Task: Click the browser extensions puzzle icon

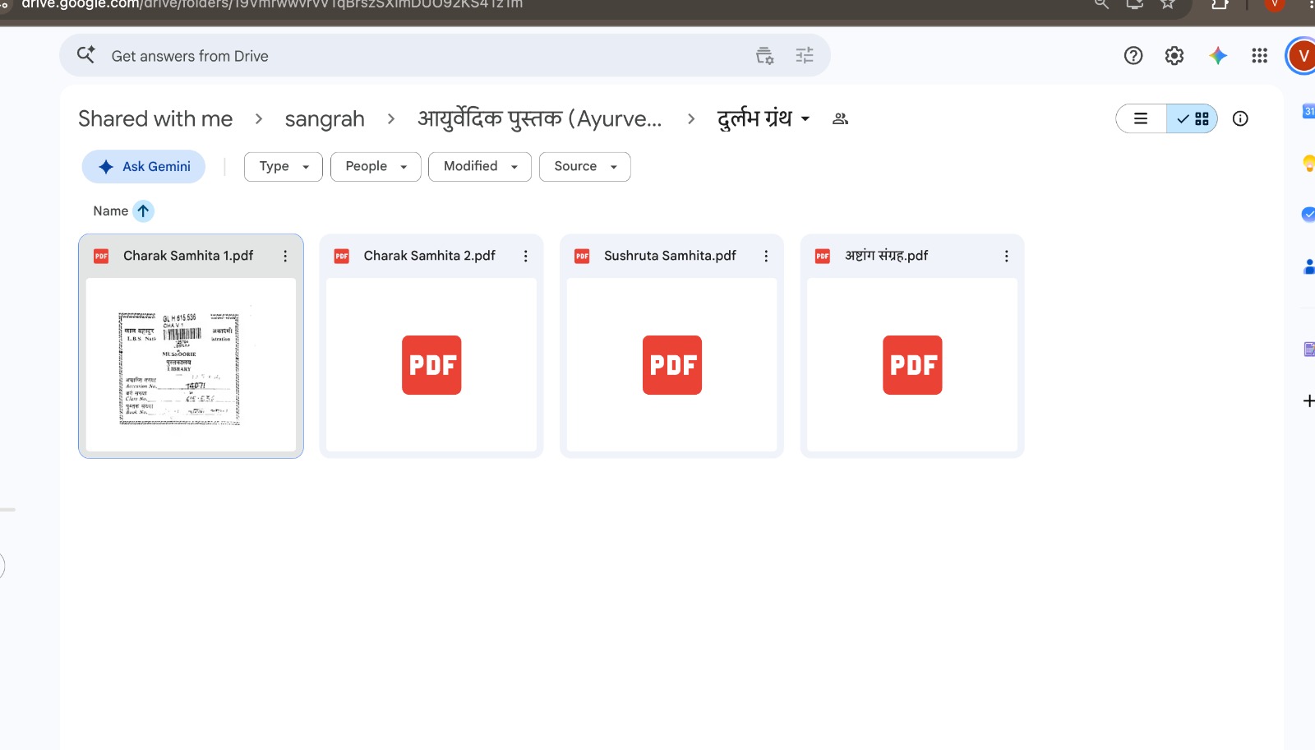Action: [1220, 4]
